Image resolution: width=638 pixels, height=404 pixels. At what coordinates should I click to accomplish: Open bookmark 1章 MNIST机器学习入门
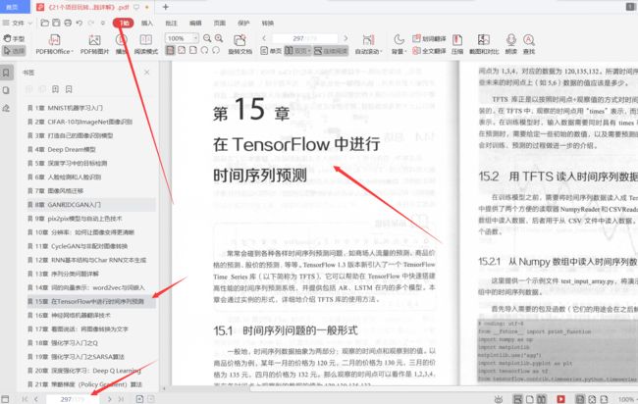click(x=65, y=108)
